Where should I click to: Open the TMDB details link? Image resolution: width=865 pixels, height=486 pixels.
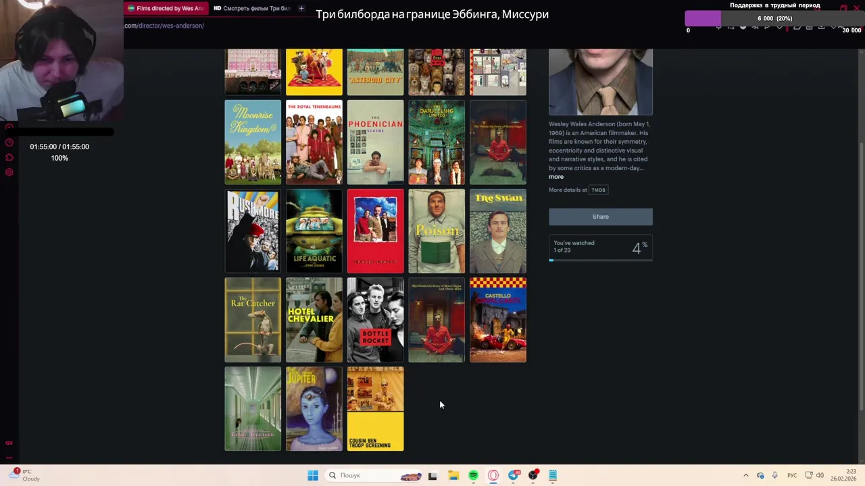coord(598,190)
